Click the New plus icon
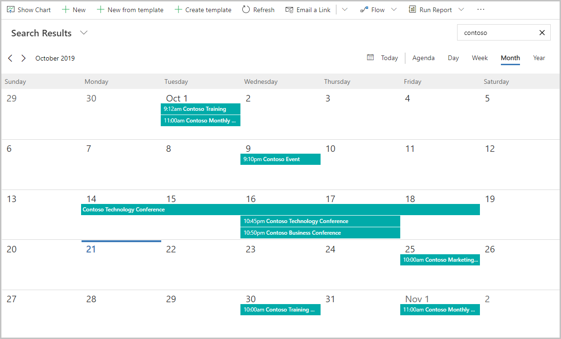 pyautogui.click(x=65, y=9)
